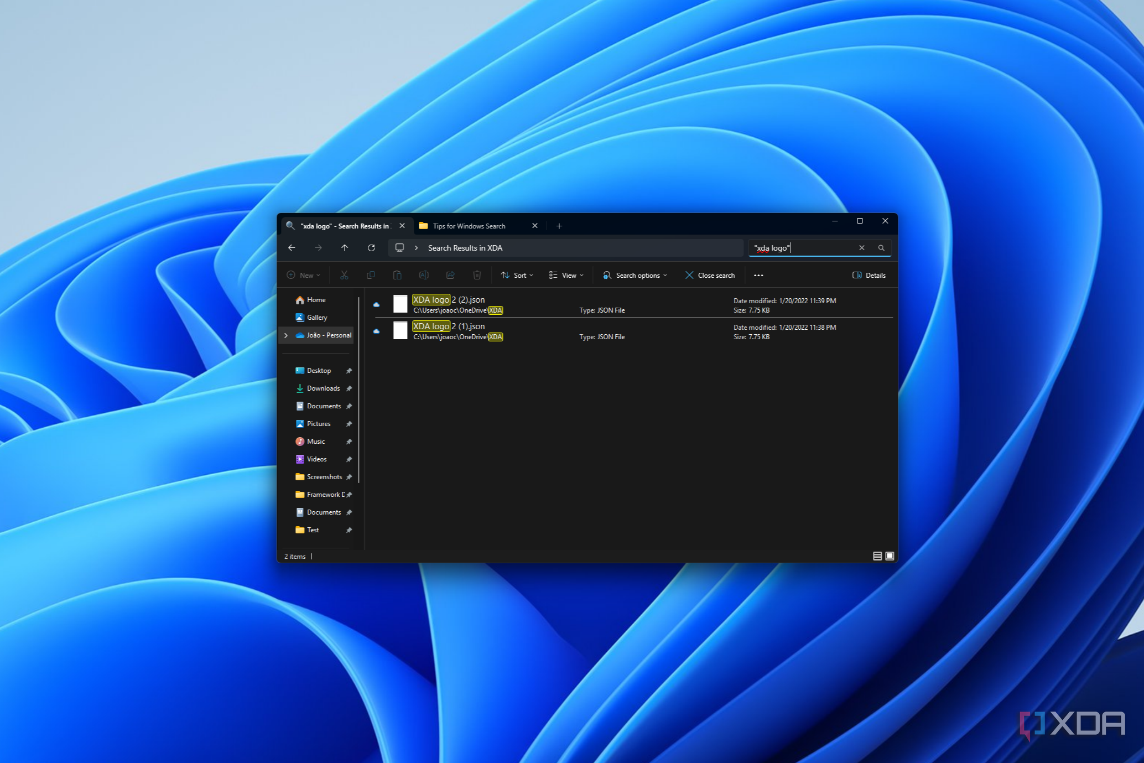Click the pin icon next to Videos
1144x763 pixels.
[x=349, y=459]
